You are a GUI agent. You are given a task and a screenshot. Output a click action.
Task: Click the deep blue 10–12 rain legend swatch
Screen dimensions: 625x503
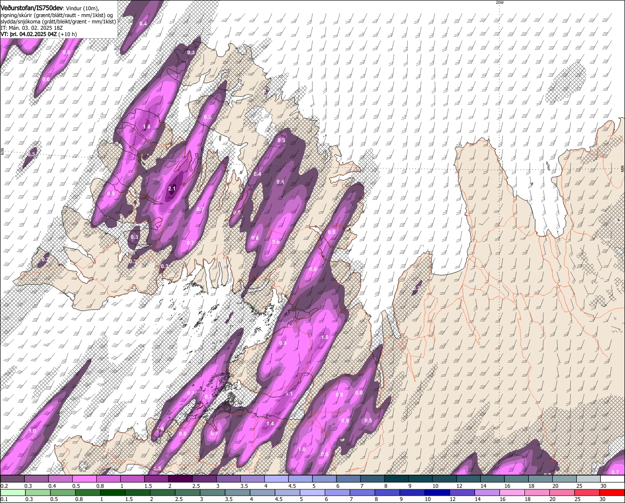point(438,493)
